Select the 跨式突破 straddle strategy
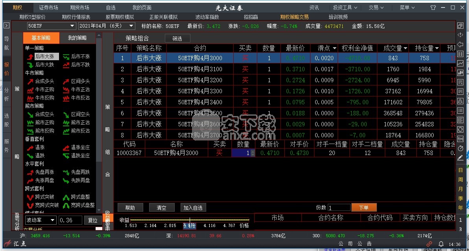Screen dimensions: 469x251 point(41,197)
